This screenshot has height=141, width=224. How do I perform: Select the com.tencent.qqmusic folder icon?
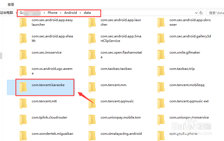click(92, 104)
